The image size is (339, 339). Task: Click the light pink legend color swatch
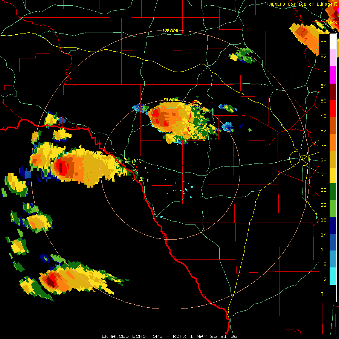coord(333,58)
